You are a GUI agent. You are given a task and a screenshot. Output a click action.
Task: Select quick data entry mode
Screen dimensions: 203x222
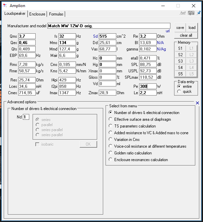pos(185,91)
